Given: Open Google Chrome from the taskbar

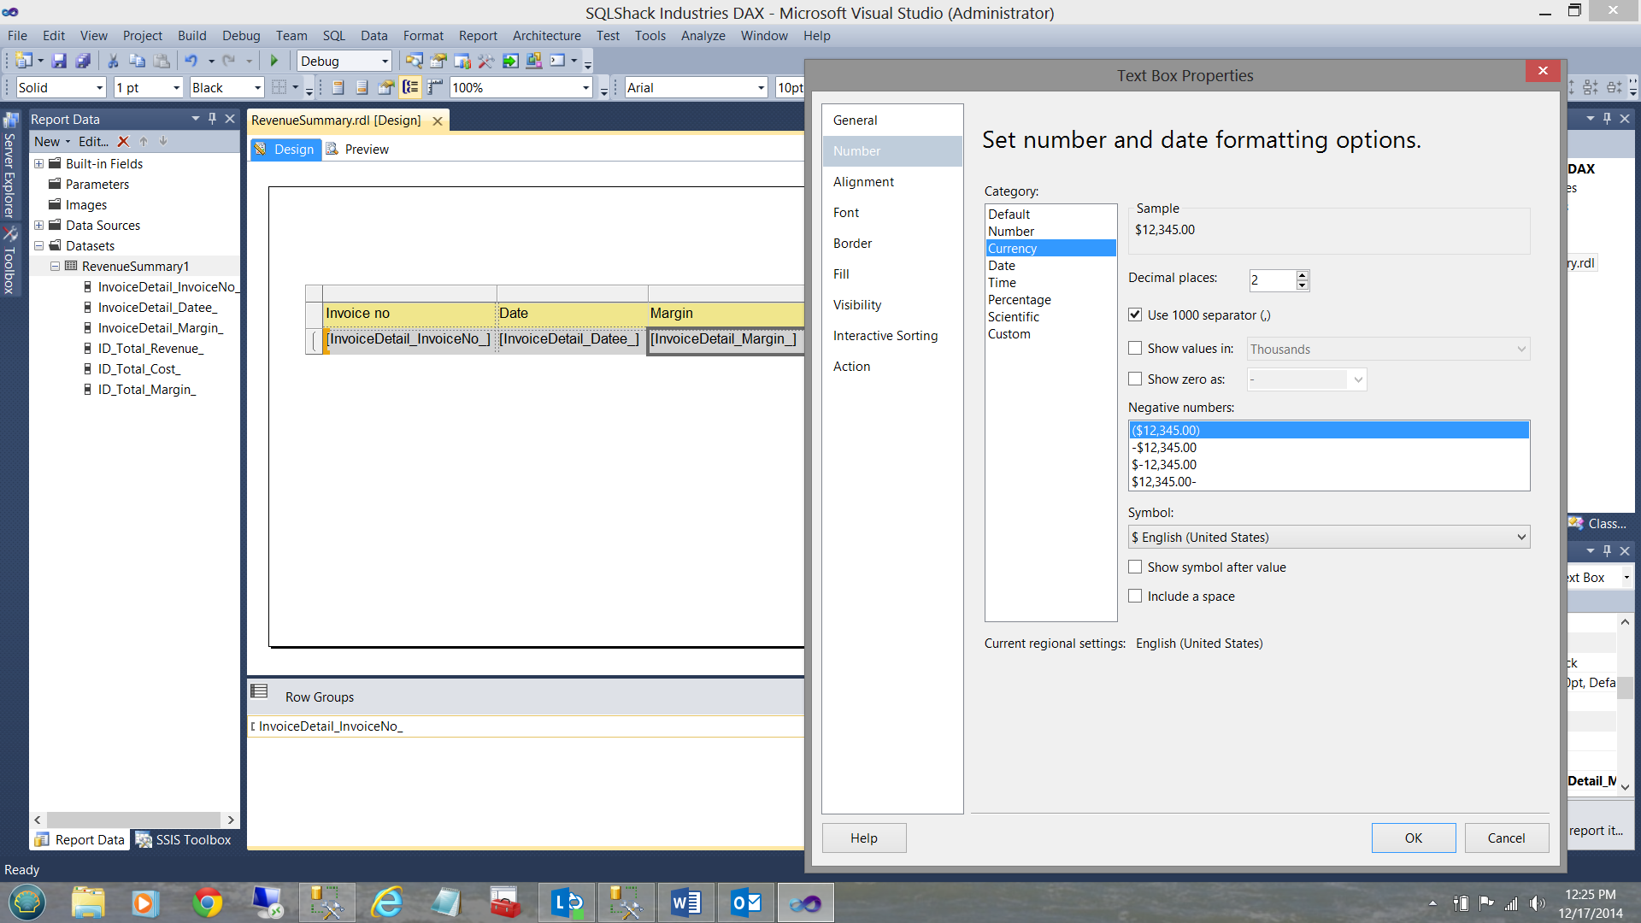Looking at the screenshot, I should (x=207, y=902).
